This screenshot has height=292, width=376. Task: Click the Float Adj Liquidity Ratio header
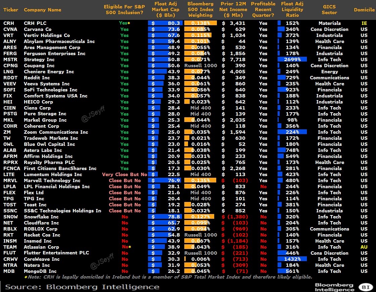(x=292, y=9)
